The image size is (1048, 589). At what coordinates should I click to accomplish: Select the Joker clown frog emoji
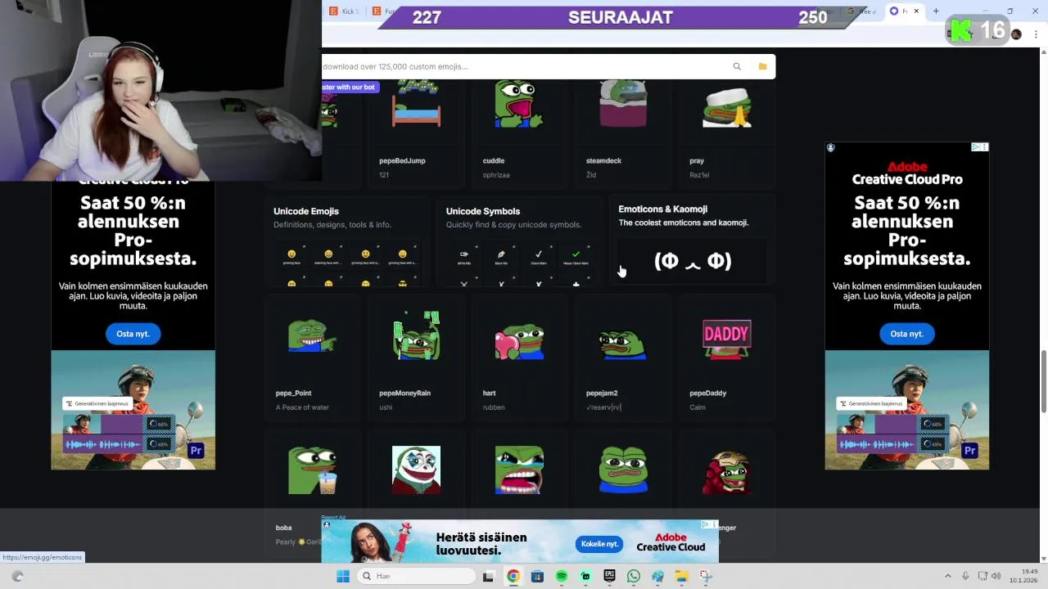(416, 470)
